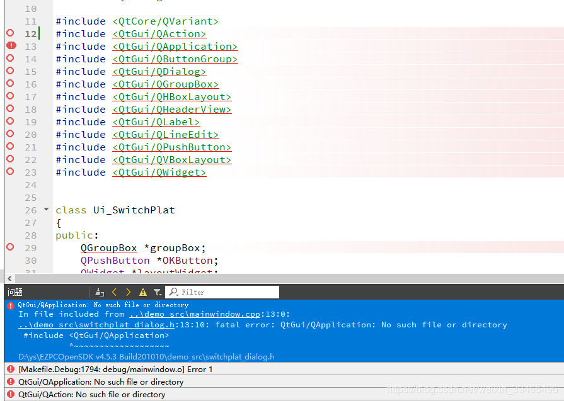This screenshot has height=401, width=564.
Task: Click the error circle beside line 22
Action: tap(11, 159)
